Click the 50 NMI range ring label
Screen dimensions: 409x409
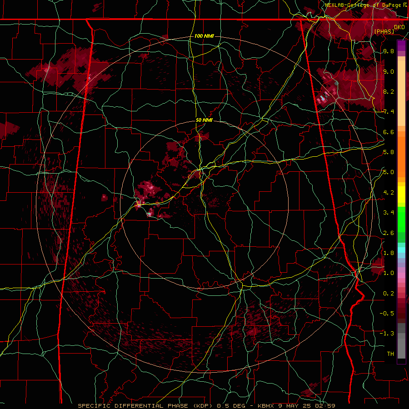(x=204, y=120)
